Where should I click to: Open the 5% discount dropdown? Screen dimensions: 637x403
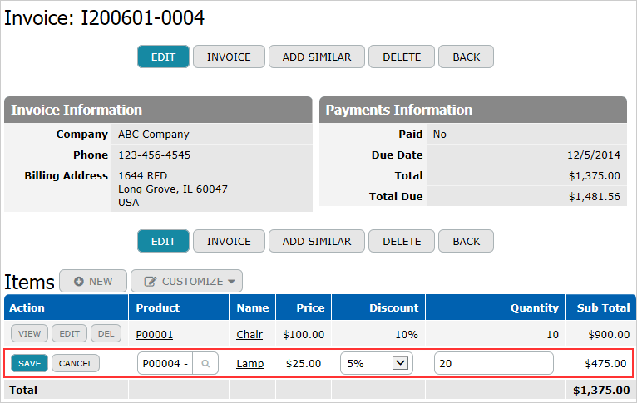click(377, 363)
